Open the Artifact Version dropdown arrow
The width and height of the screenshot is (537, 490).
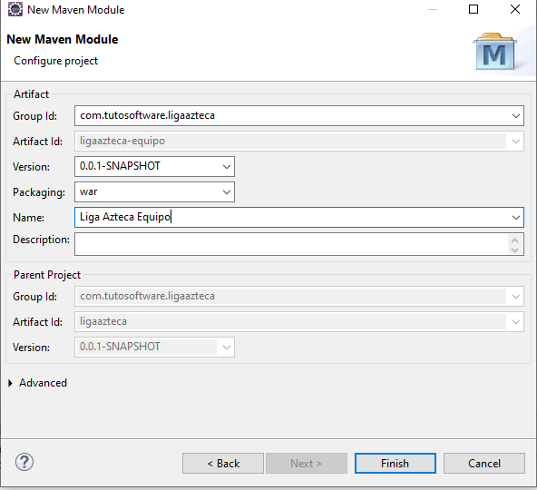227,167
